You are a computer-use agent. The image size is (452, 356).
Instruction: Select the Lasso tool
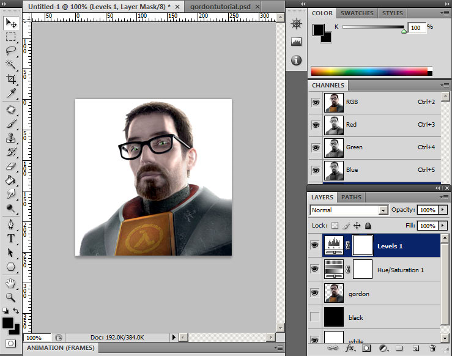11,51
